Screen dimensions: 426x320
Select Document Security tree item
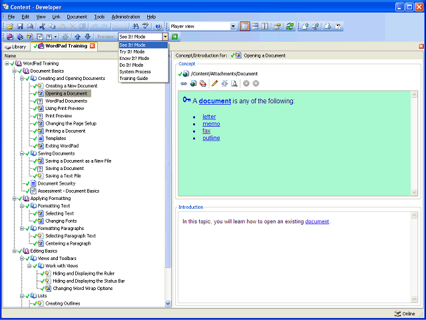click(x=57, y=183)
